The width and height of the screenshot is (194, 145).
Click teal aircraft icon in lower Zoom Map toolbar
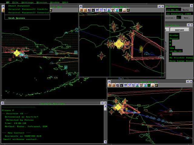click(145, 85)
